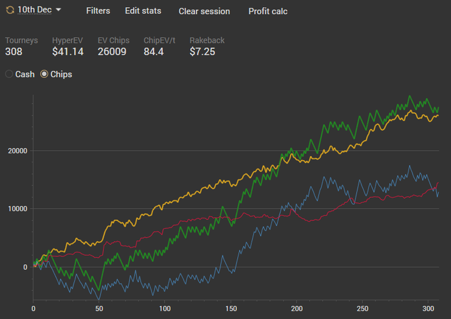Expand the arrow next to 10th Dec

pos(59,10)
